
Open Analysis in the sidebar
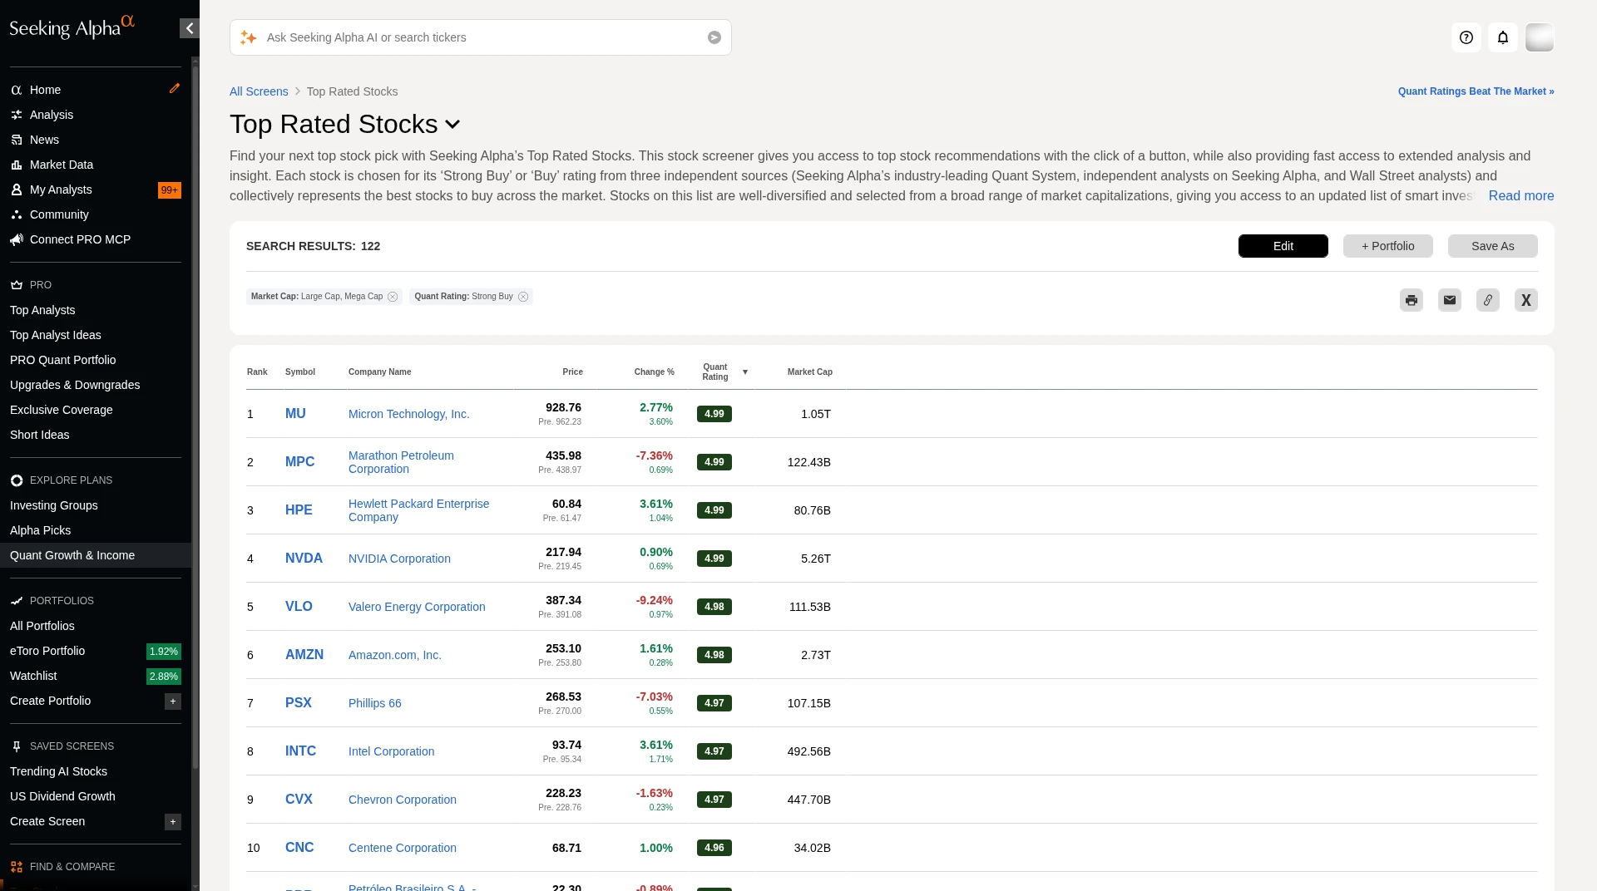tap(52, 115)
